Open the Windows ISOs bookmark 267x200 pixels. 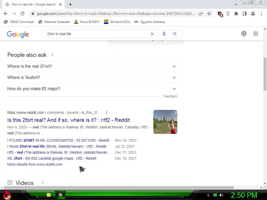point(117,22)
